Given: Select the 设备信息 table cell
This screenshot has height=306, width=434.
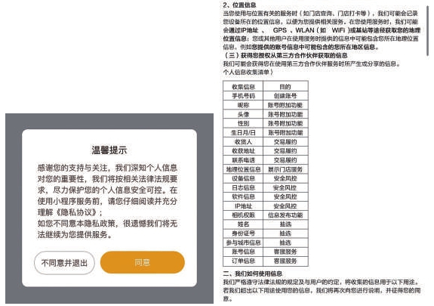Looking at the screenshot, I should 243,178.
